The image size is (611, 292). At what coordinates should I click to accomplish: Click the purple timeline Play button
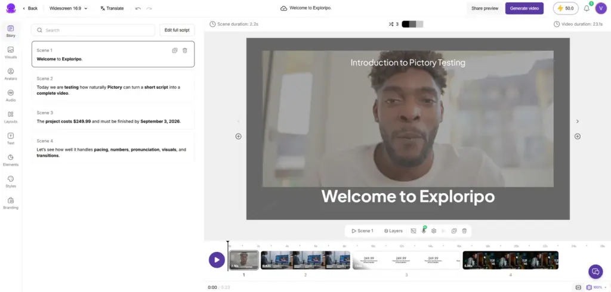pyautogui.click(x=217, y=260)
